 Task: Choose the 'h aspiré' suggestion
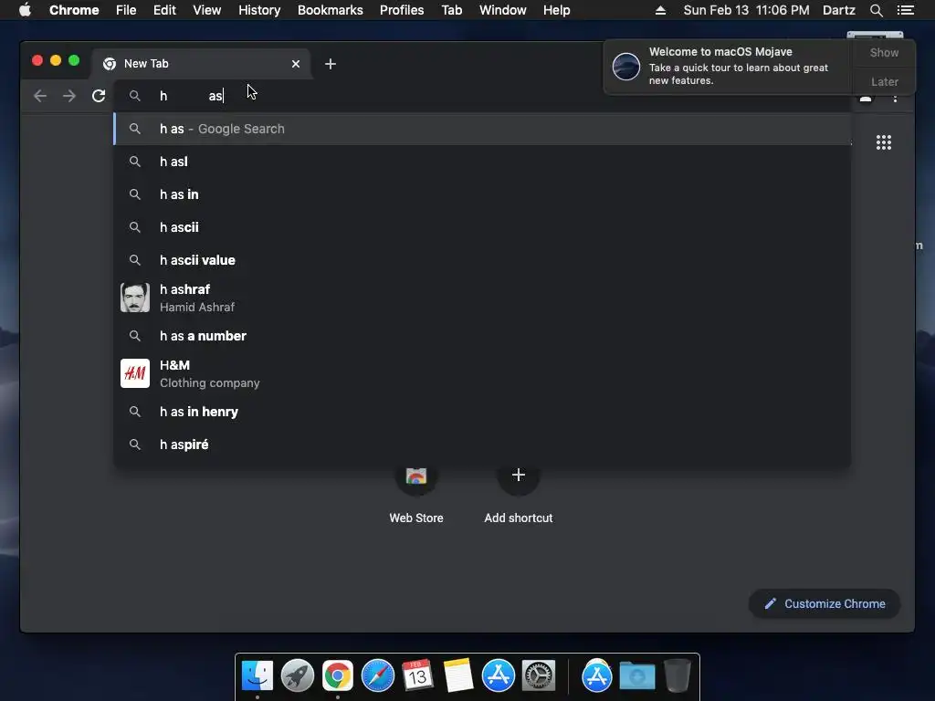482,445
